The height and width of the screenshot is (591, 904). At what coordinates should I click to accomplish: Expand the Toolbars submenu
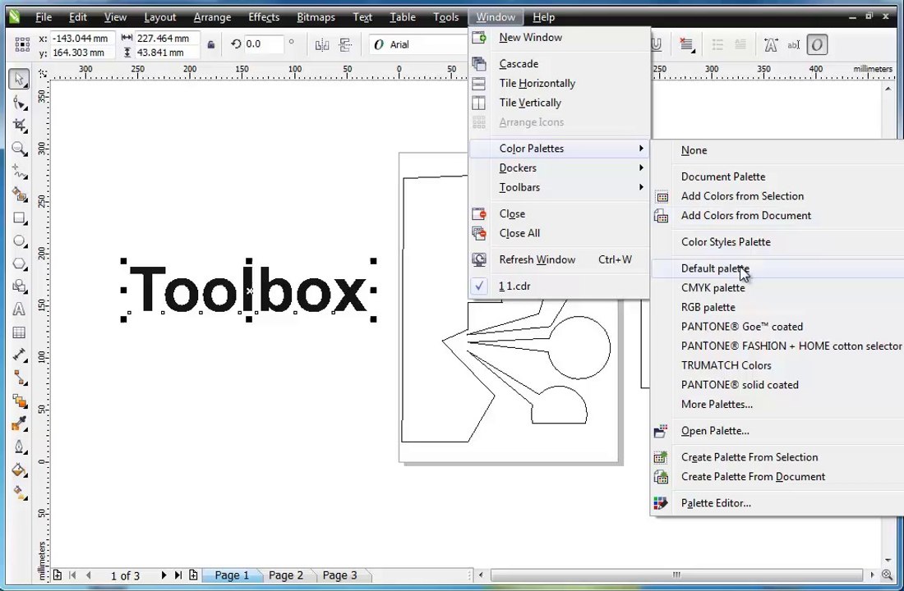coord(559,188)
